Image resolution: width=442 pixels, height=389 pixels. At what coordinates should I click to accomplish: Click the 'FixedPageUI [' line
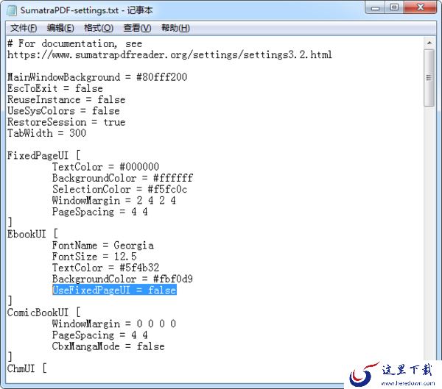click(x=43, y=156)
